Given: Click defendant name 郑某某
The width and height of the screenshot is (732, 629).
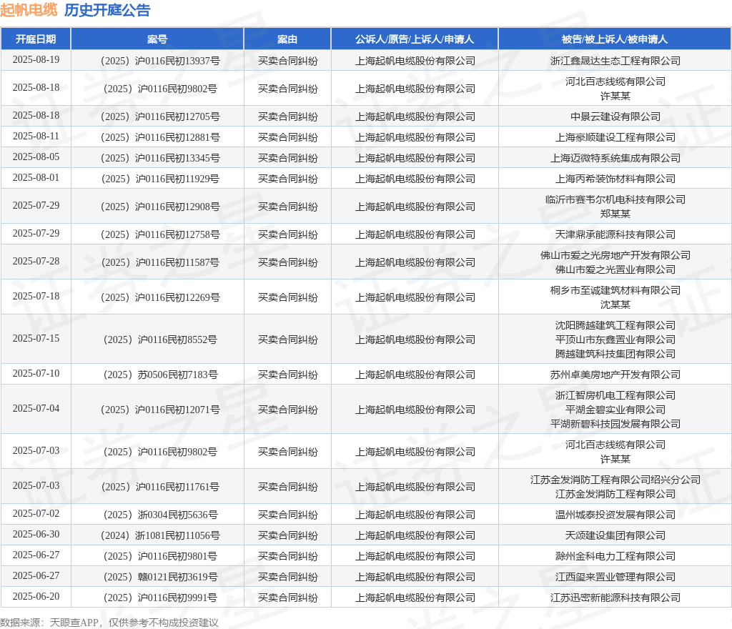Looking at the screenshot, I should click(x=615, y=214).
